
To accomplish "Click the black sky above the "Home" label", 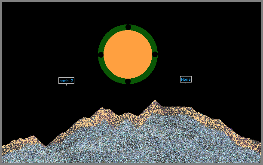I will [186, 50].
